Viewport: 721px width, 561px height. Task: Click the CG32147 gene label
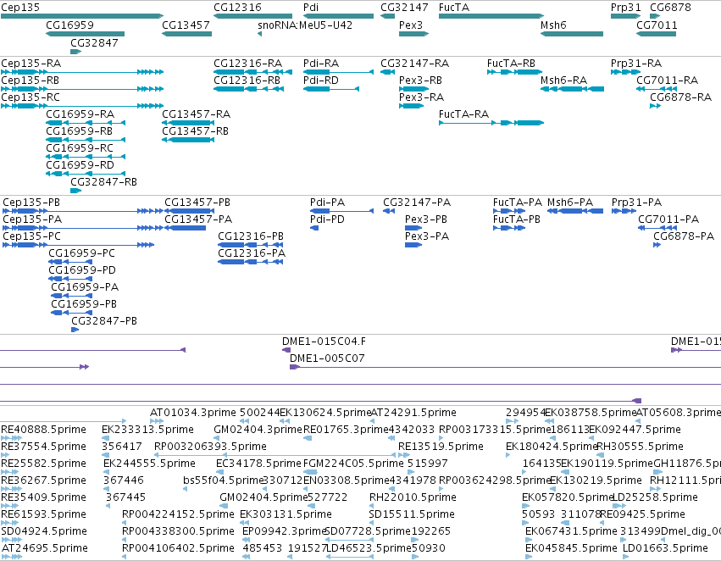pos(405,8)
